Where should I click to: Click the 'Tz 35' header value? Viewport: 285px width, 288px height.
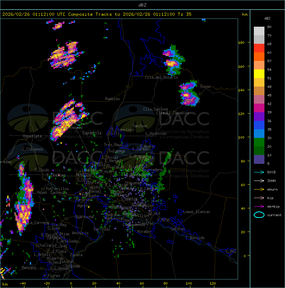coord(185,14)
